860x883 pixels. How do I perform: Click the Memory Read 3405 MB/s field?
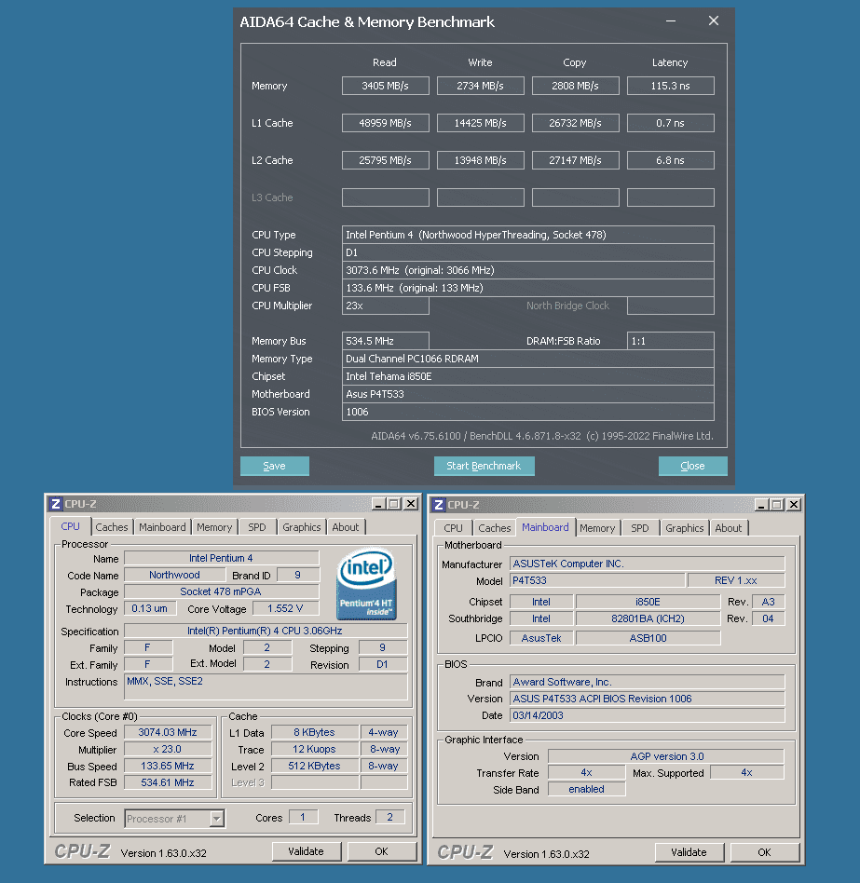pyautogui.click(x=385, y=86)
